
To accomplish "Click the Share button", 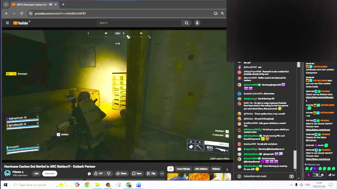I will 121,174.
